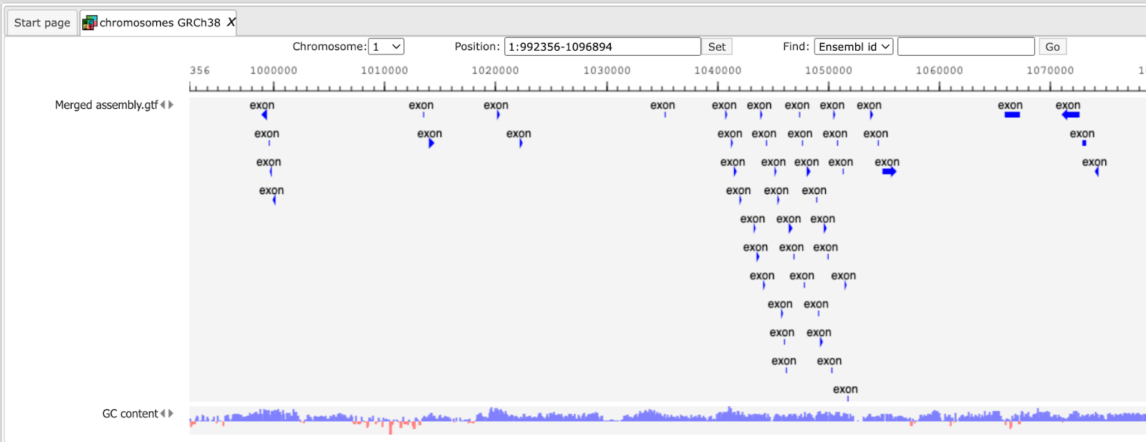Select the small square exon below the large left arrow
Image resolution: width=1146 pixels, height=442 pixels.
tap(1084, 143)
